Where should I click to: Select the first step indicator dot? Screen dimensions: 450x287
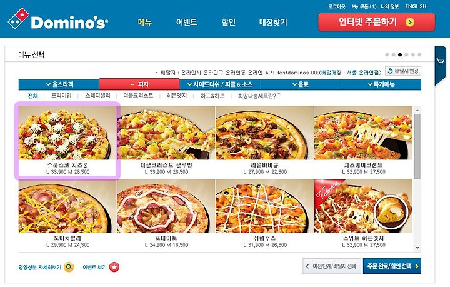click(387, 54)
